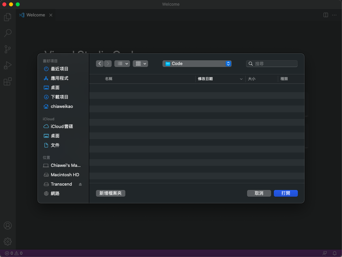This screenshot has width=342, height=257.
Task: Click the feedback icon in the status bar
Action: (325, 253)
